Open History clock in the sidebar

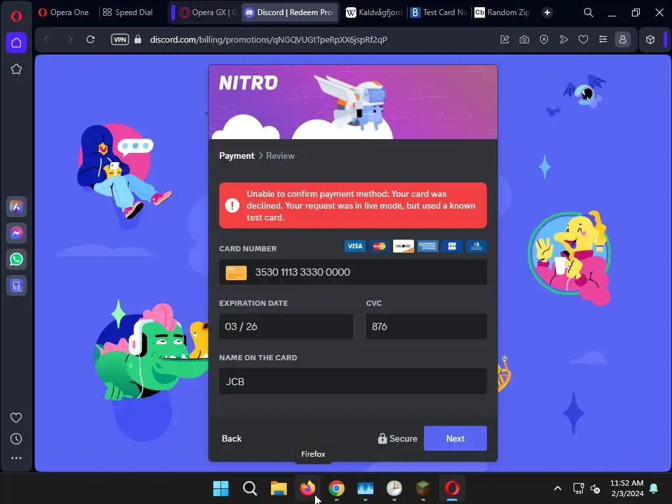pos(16,439)
